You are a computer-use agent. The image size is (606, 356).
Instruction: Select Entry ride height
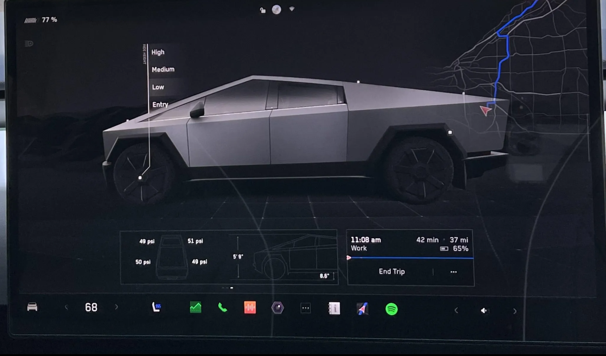click(160, 104)
